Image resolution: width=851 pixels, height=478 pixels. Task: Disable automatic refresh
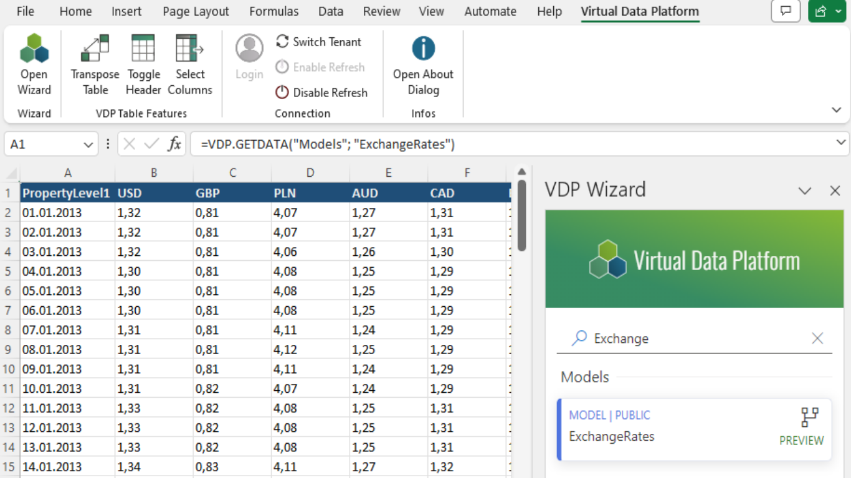point(321,92)
